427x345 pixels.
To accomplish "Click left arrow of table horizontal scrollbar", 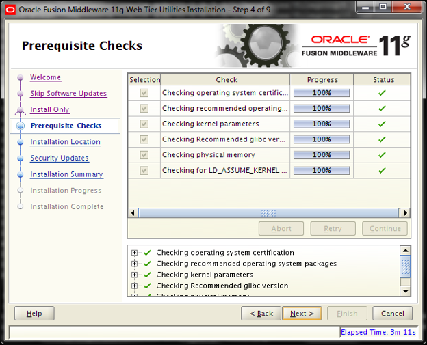I will (x=133, y=213).
